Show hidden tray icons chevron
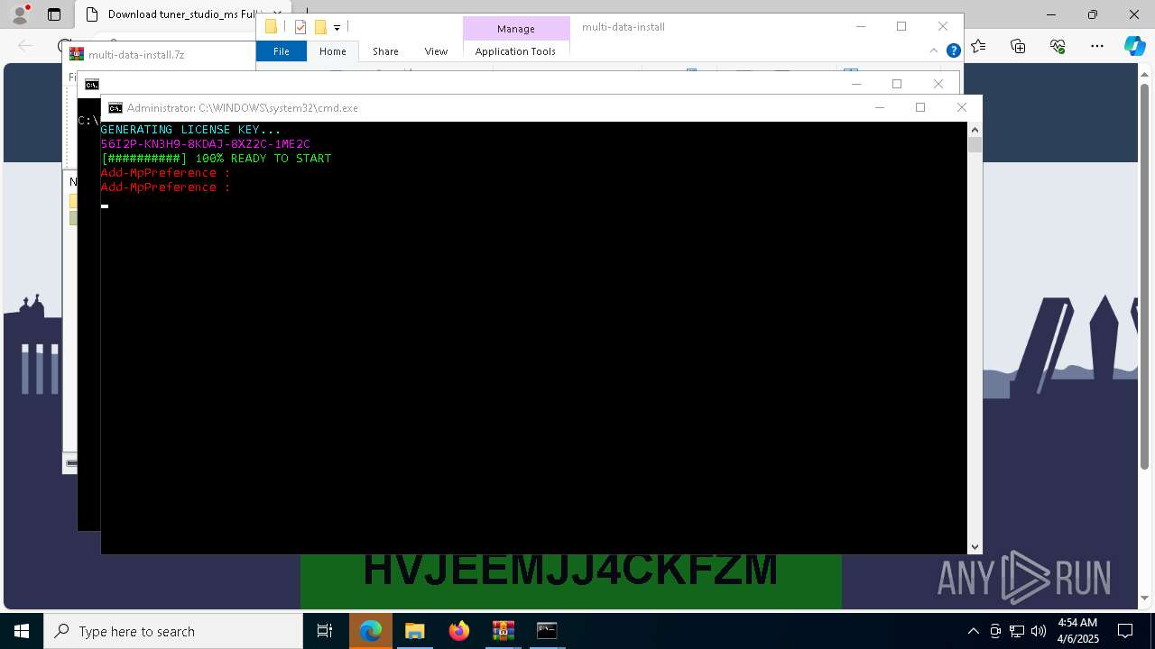Screen dimensions: 1155x649 coord(973,631)
